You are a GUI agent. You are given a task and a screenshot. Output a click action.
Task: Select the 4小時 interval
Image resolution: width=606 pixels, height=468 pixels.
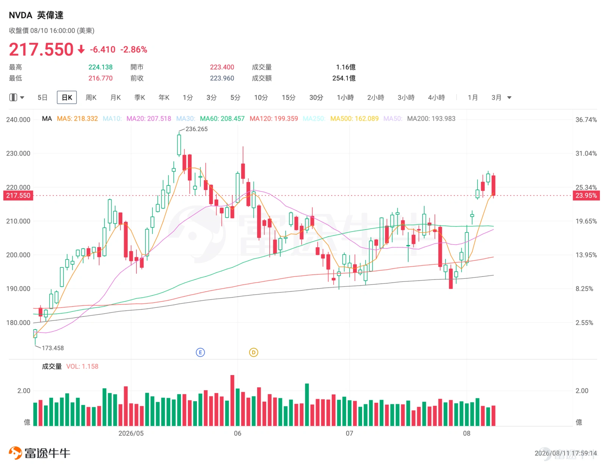[436, 97]
